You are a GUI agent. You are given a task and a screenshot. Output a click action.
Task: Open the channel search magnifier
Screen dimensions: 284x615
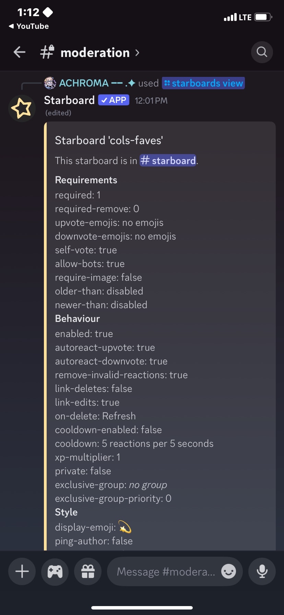pyautogui.click(x=262, y=52)
